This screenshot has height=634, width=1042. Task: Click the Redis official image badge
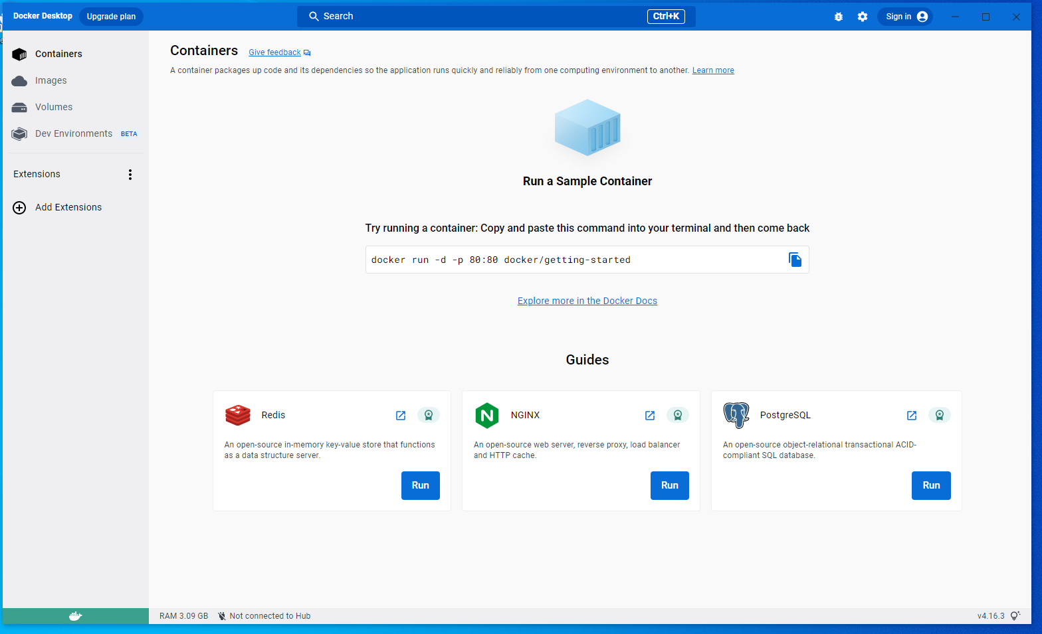pyautogui.click(x=429, y=415)
